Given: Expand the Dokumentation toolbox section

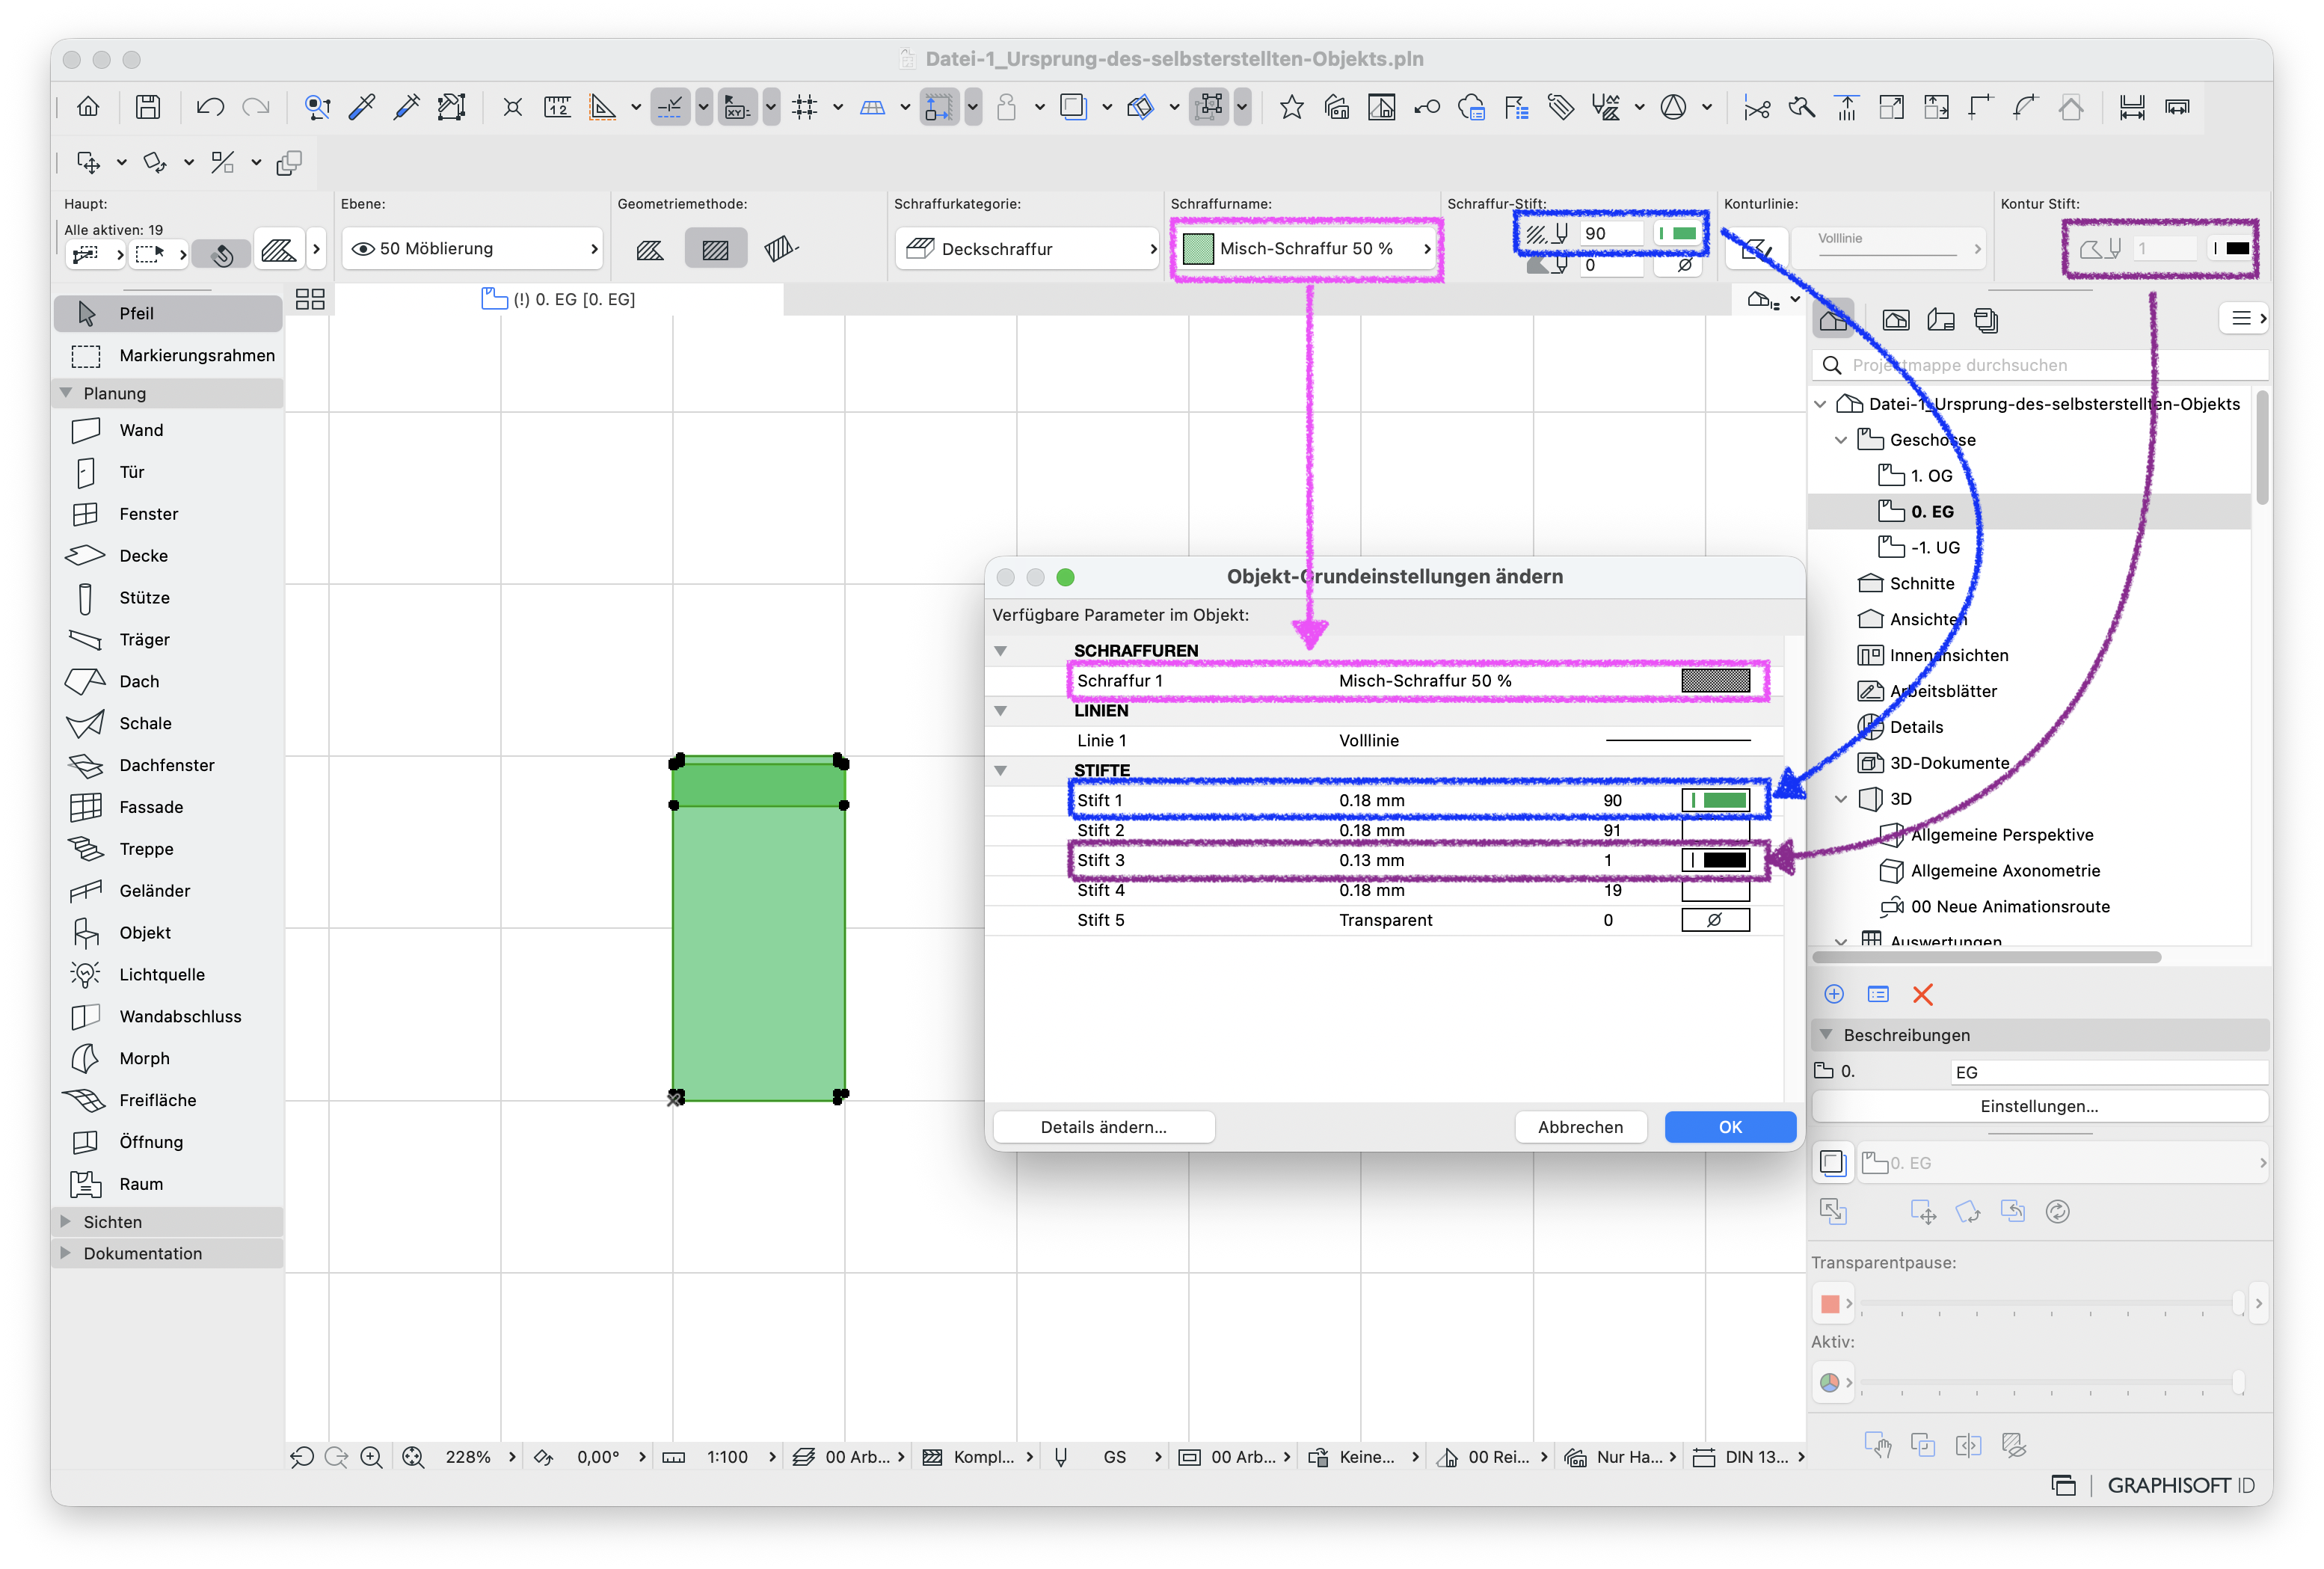Looking at the screenshot, I should [66, 1252].
